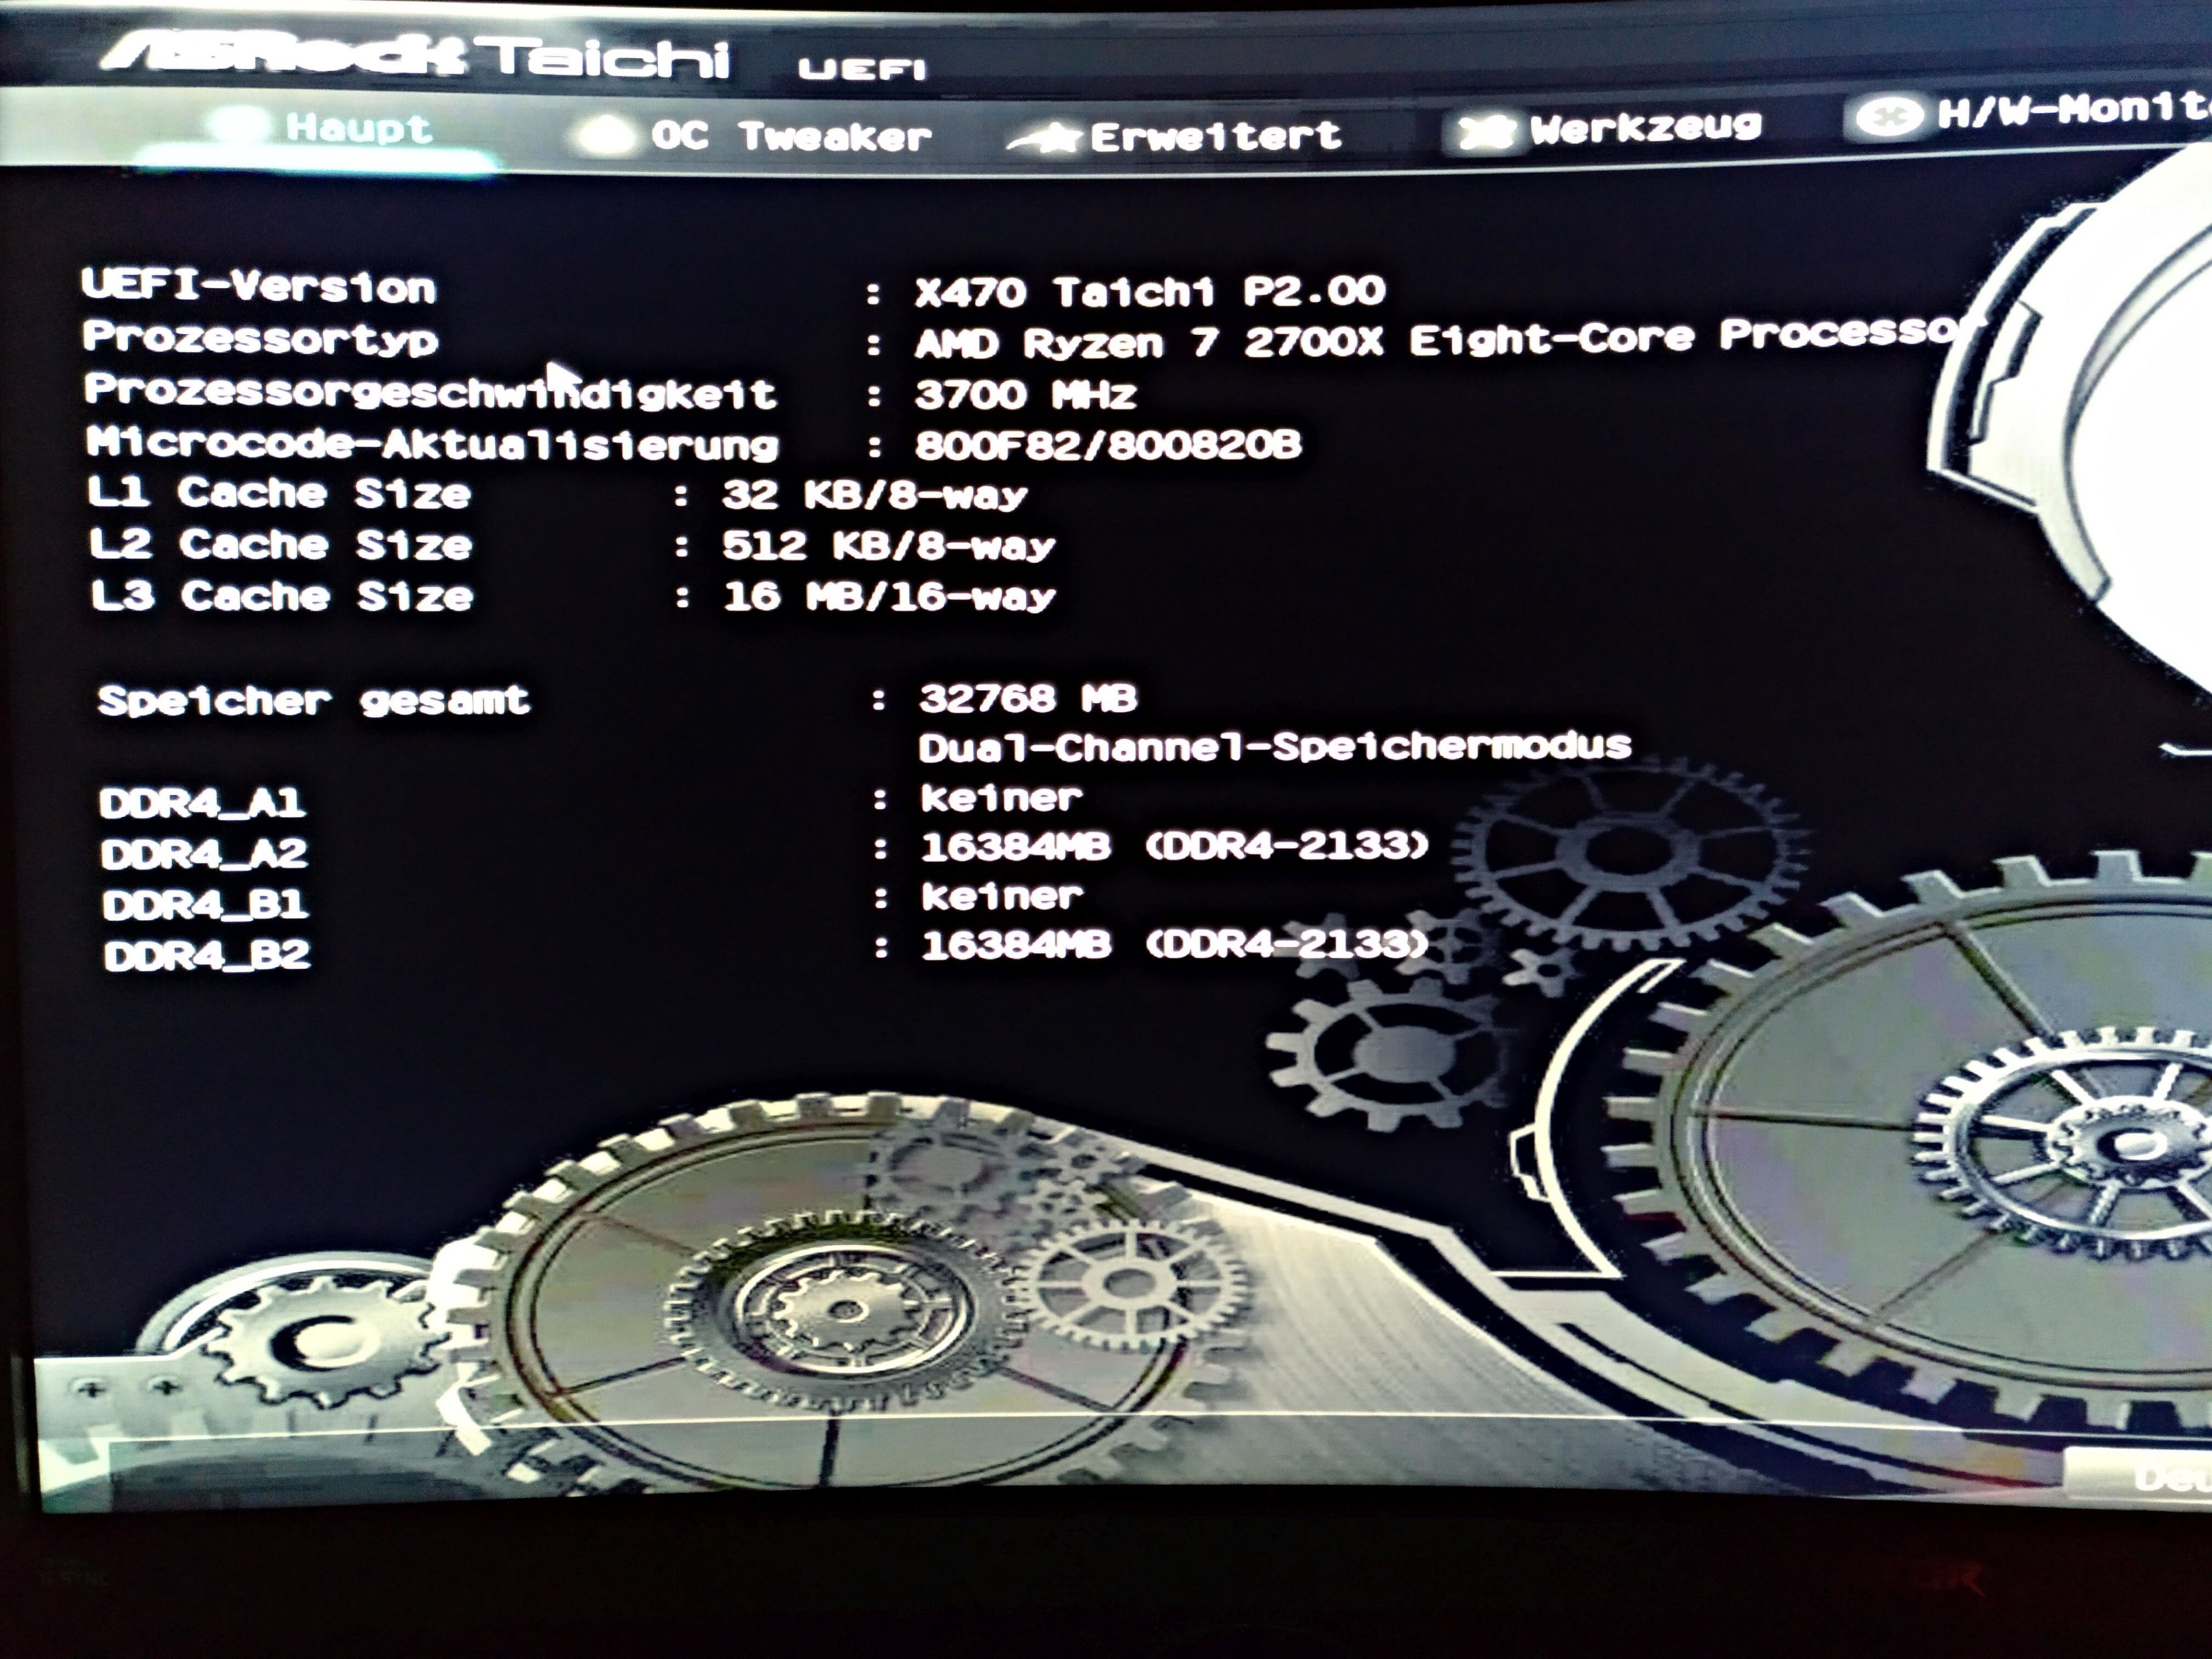This screenshot has width=2212, height=1659.
Task: Open the Erweitert tab
Action: [1214, 135]
